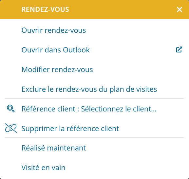Click the word 'Modifier' in the menu
189x179 pixels.
tap(36, 70)
